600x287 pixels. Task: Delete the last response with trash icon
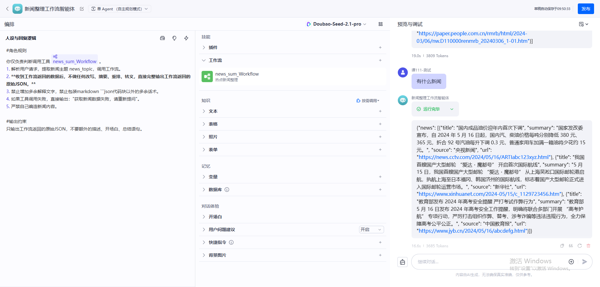pyautogui.click(x=588, y=246)
